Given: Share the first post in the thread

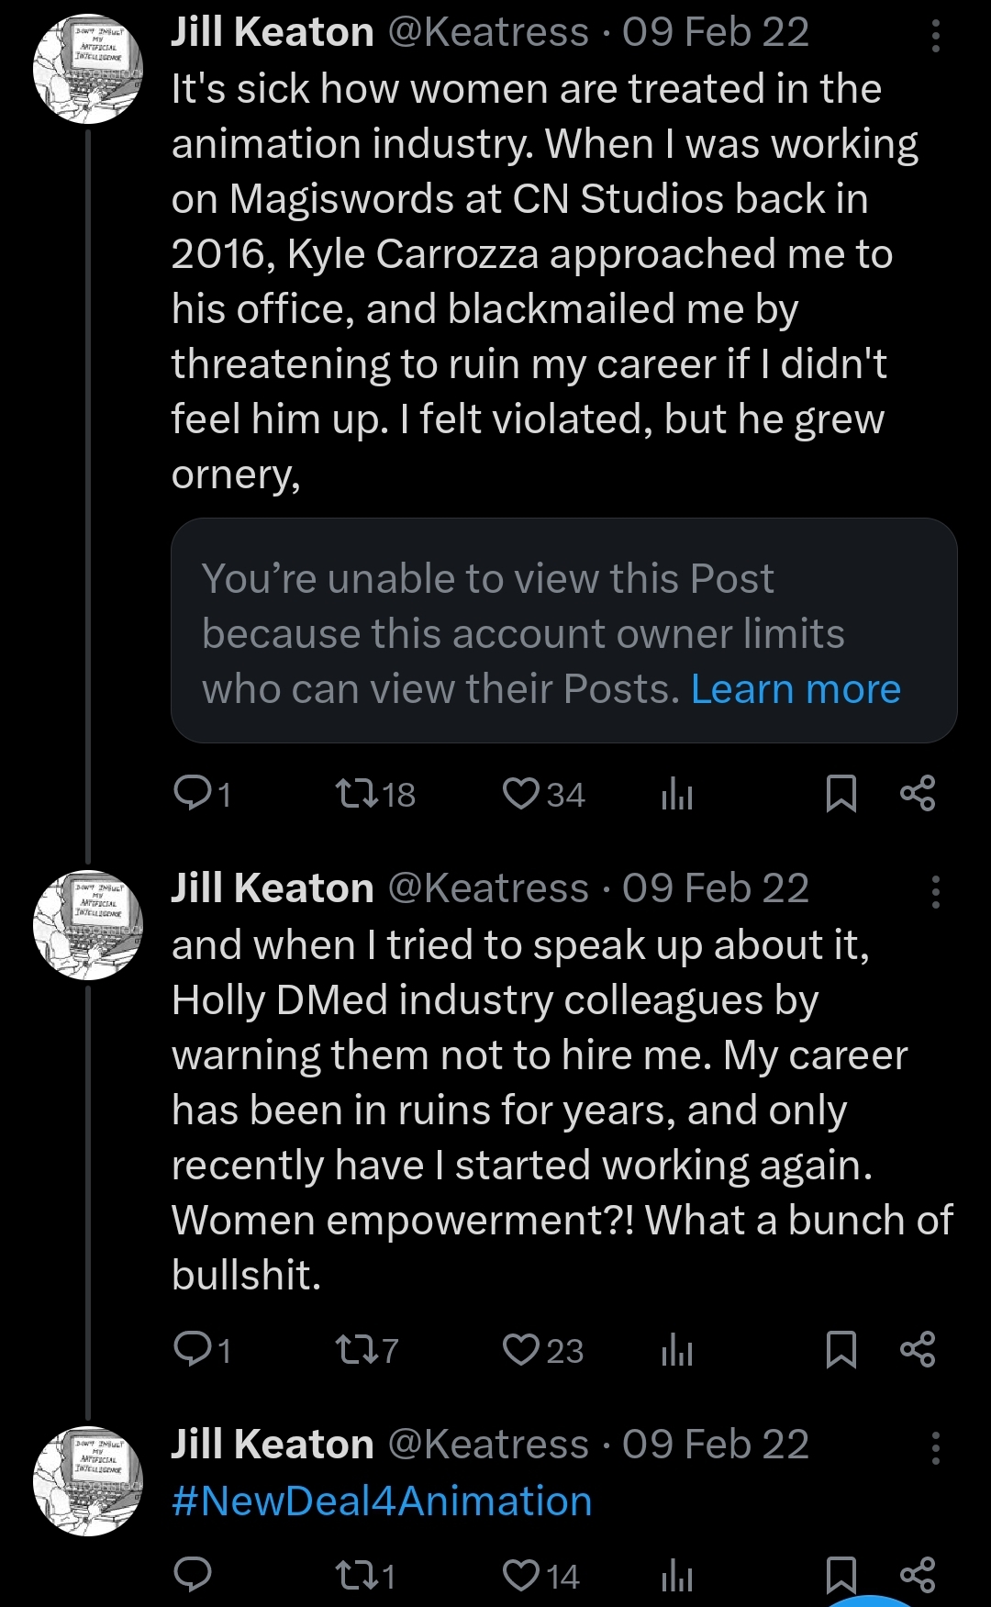Looking at the screenshot, I should pyautogui.click(x=918, y=793).
